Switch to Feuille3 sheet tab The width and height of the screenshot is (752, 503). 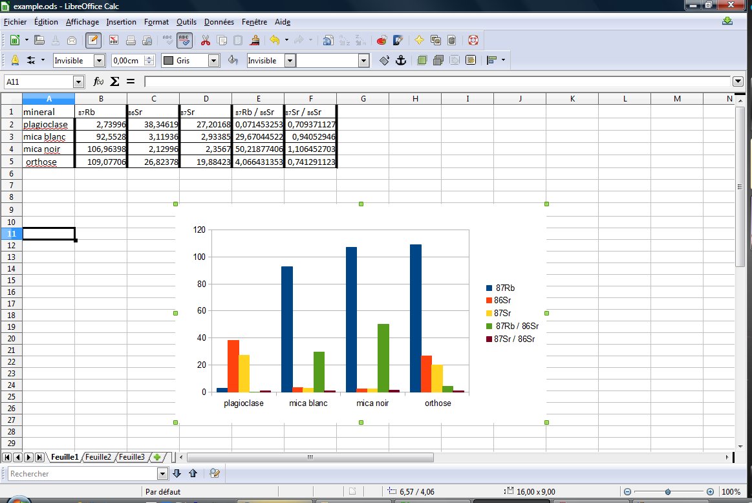click(132, 457)
